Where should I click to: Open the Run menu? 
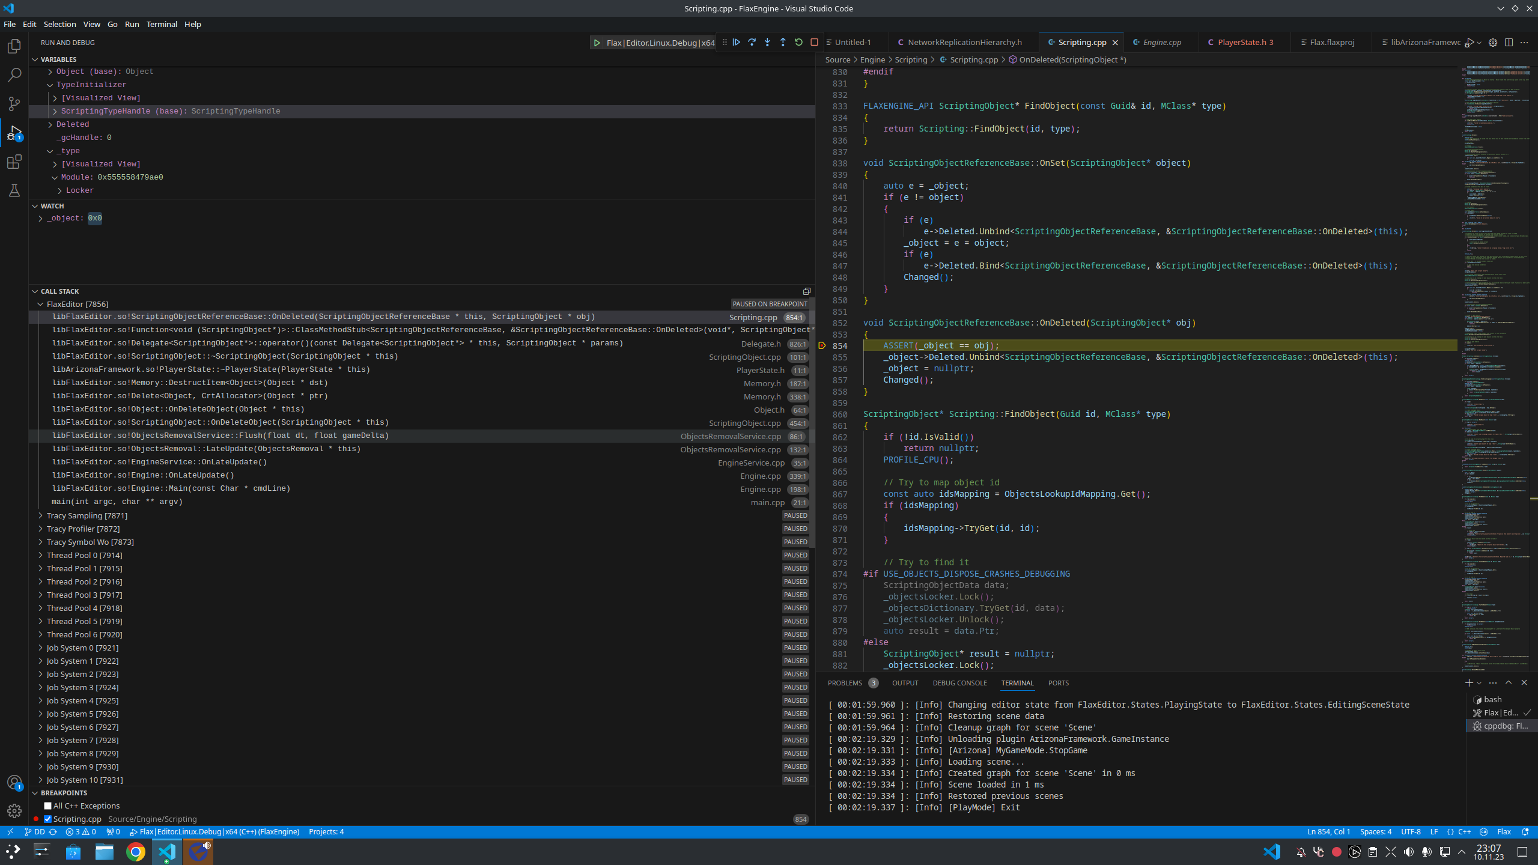tap(132, 24)
